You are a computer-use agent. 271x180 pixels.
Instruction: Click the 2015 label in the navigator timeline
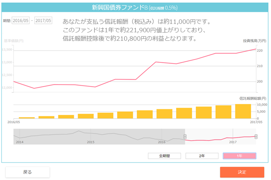click(90, 142)
